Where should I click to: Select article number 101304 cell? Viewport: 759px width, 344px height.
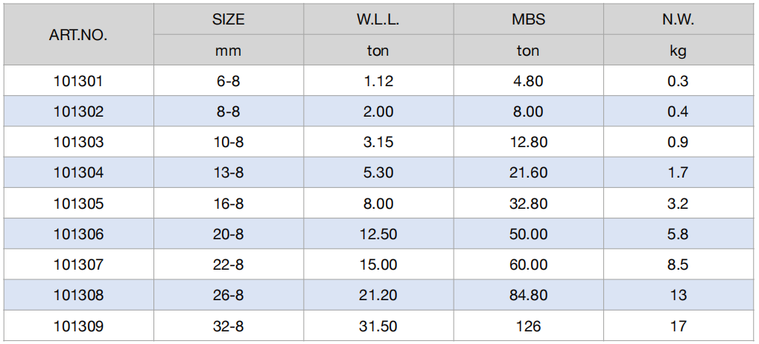point(78,173)
